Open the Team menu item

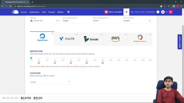pyautogui.click(x=44, y=12)
